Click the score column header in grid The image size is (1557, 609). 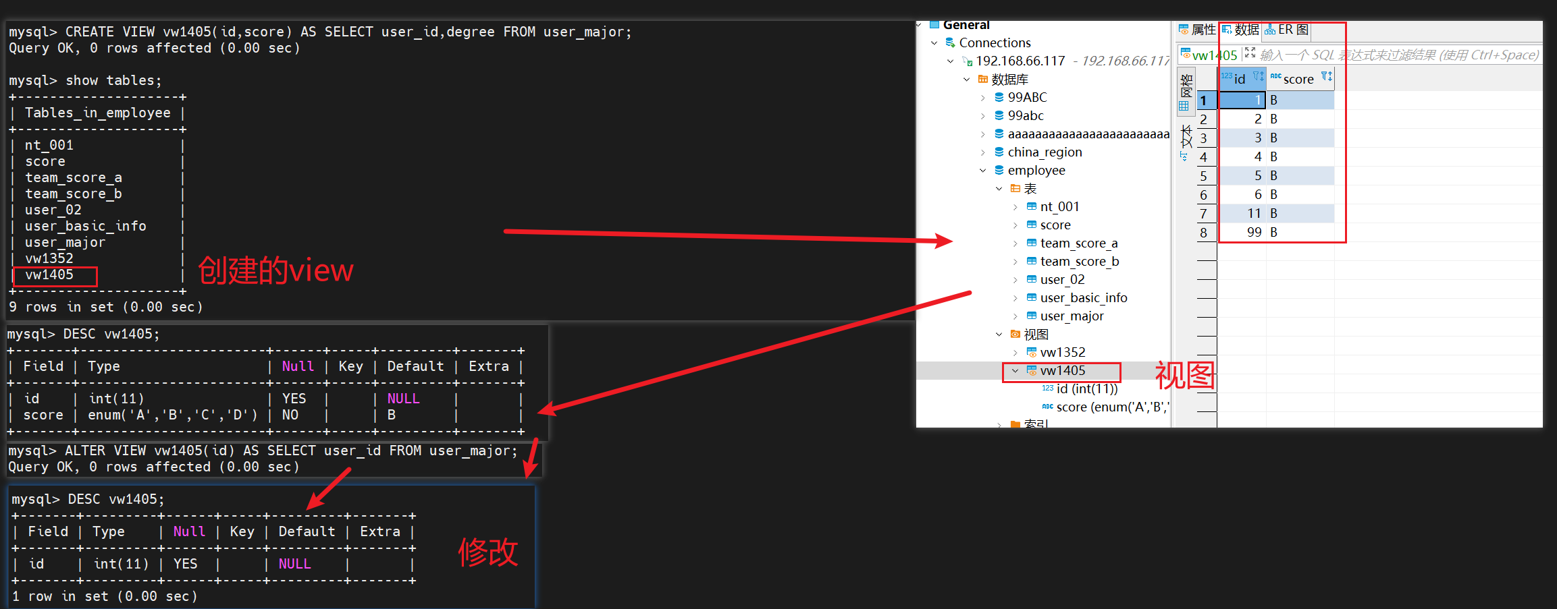tap(1300, 79)
